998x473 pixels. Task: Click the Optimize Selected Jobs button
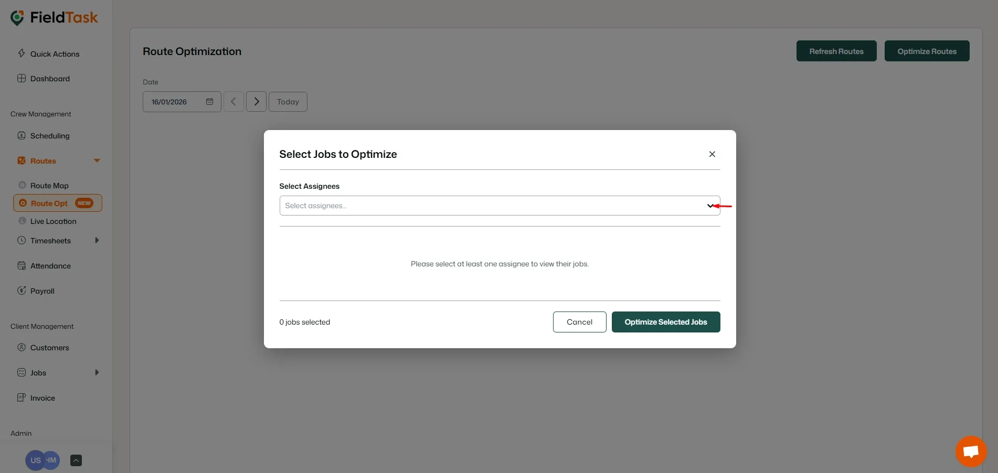tap(665, 321)
